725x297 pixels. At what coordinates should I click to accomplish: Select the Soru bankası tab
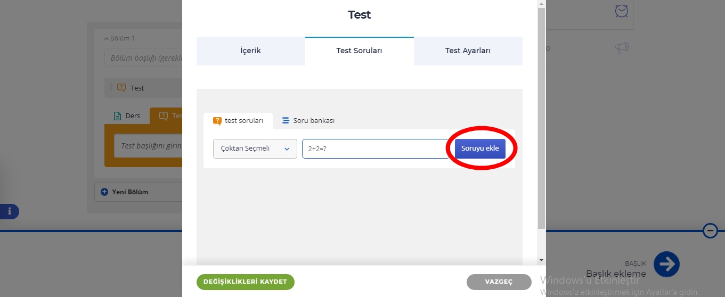[x=308, y=121]
